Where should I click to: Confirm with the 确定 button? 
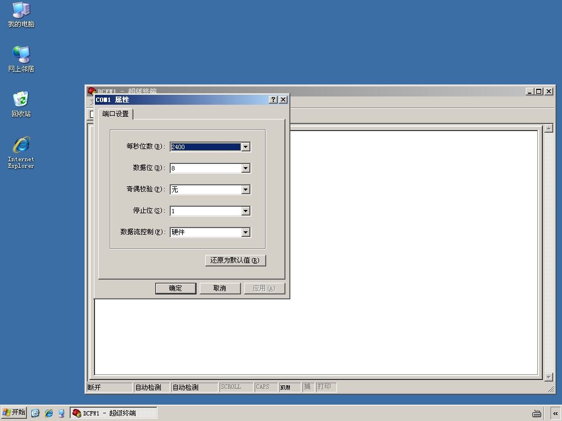point(176,288)
